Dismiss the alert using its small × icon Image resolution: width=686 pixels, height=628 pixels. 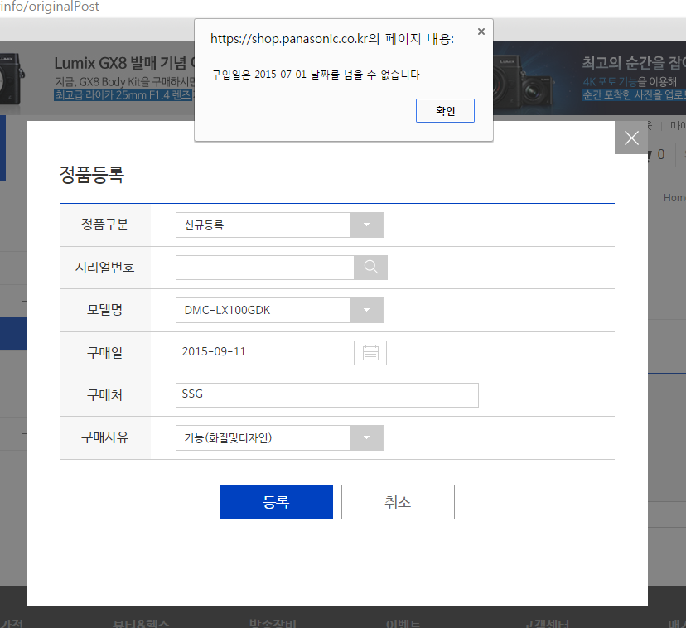481,31
